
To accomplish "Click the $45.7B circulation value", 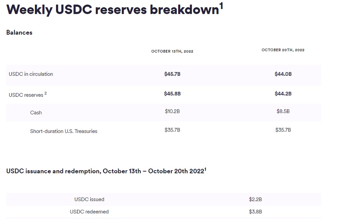I will [172, 74].
